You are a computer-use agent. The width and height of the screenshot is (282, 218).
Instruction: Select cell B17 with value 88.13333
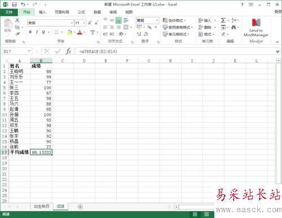tap(41, 152)
